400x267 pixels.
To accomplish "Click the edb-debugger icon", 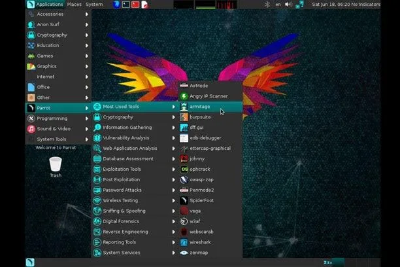I will click(184, 138).
